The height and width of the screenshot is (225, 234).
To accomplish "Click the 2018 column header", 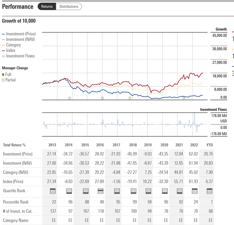I will click(133, 145).
